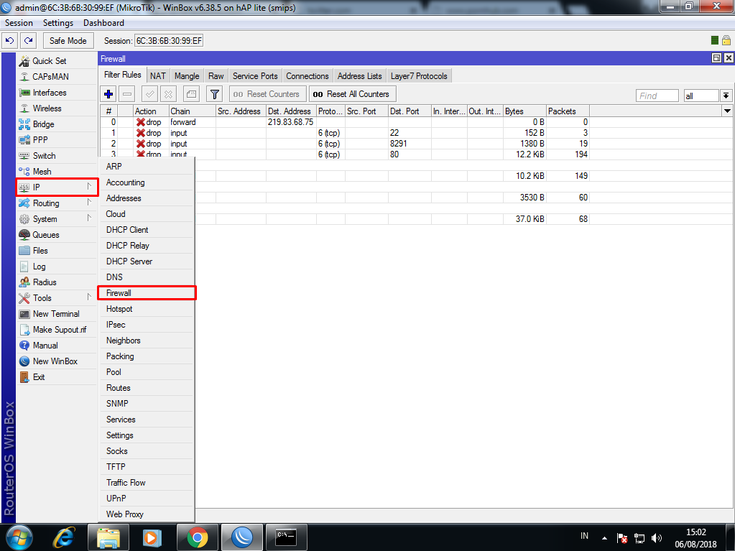Image resolution: width=735 pixels, height=551 pixels.
Task: Open the Manual
Action: [x=57, y=346]
